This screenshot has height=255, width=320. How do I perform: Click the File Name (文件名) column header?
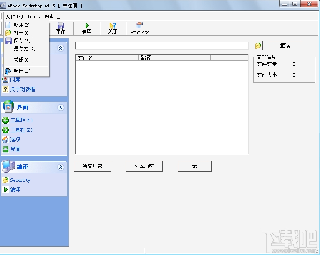[x=107, y=58]
